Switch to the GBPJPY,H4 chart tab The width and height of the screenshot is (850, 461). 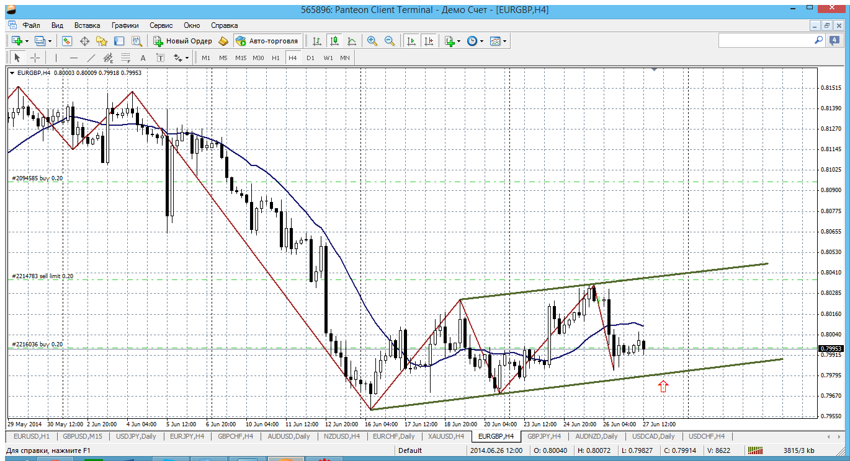pyautogui.click(x=544, y=436)
